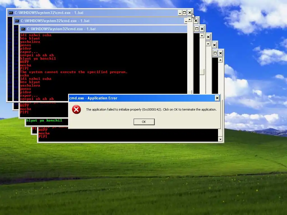
Task: Click the title bar text of the uppermost cmd window
Action: pyautogui.click(x=49, y=13)
